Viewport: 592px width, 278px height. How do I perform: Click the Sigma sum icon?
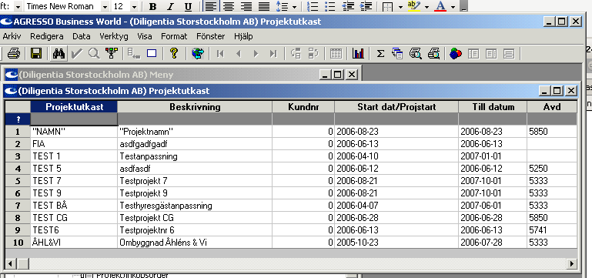point(380,54)
